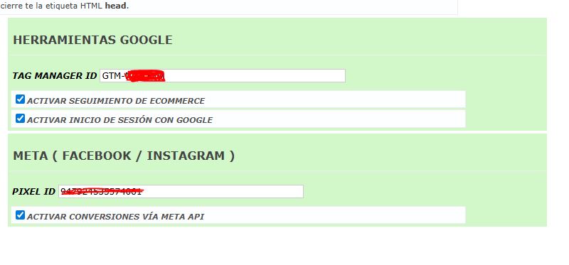The image size is (569, 265).
Task: Click the bold word head in top text
Action: [x=116, y=6]
